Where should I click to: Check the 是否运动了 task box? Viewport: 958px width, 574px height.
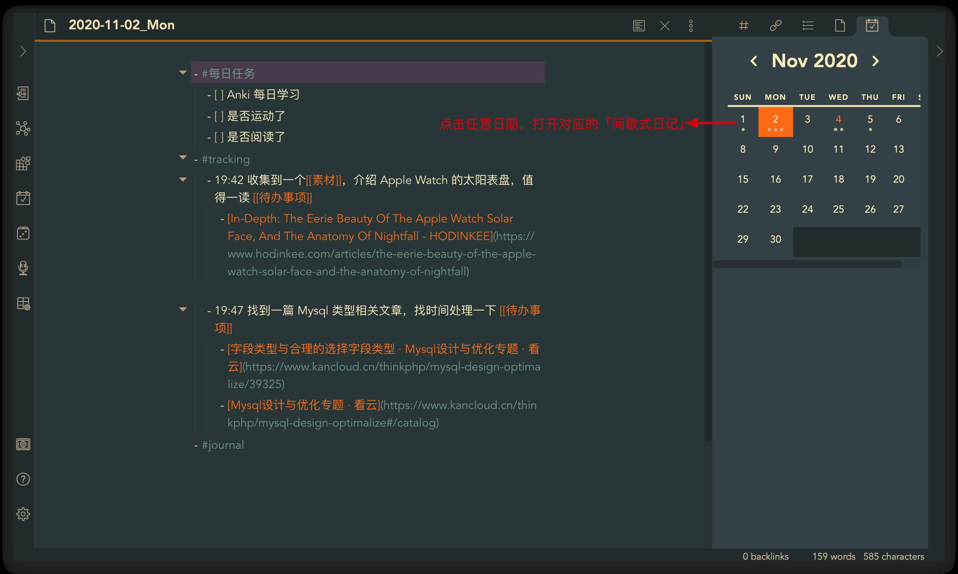click(x=219, y=116)
